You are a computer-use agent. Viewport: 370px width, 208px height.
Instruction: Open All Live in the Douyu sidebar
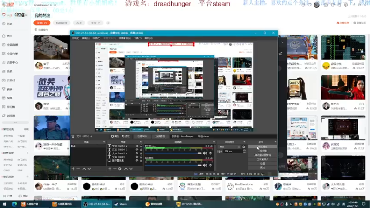coord(10,45)
